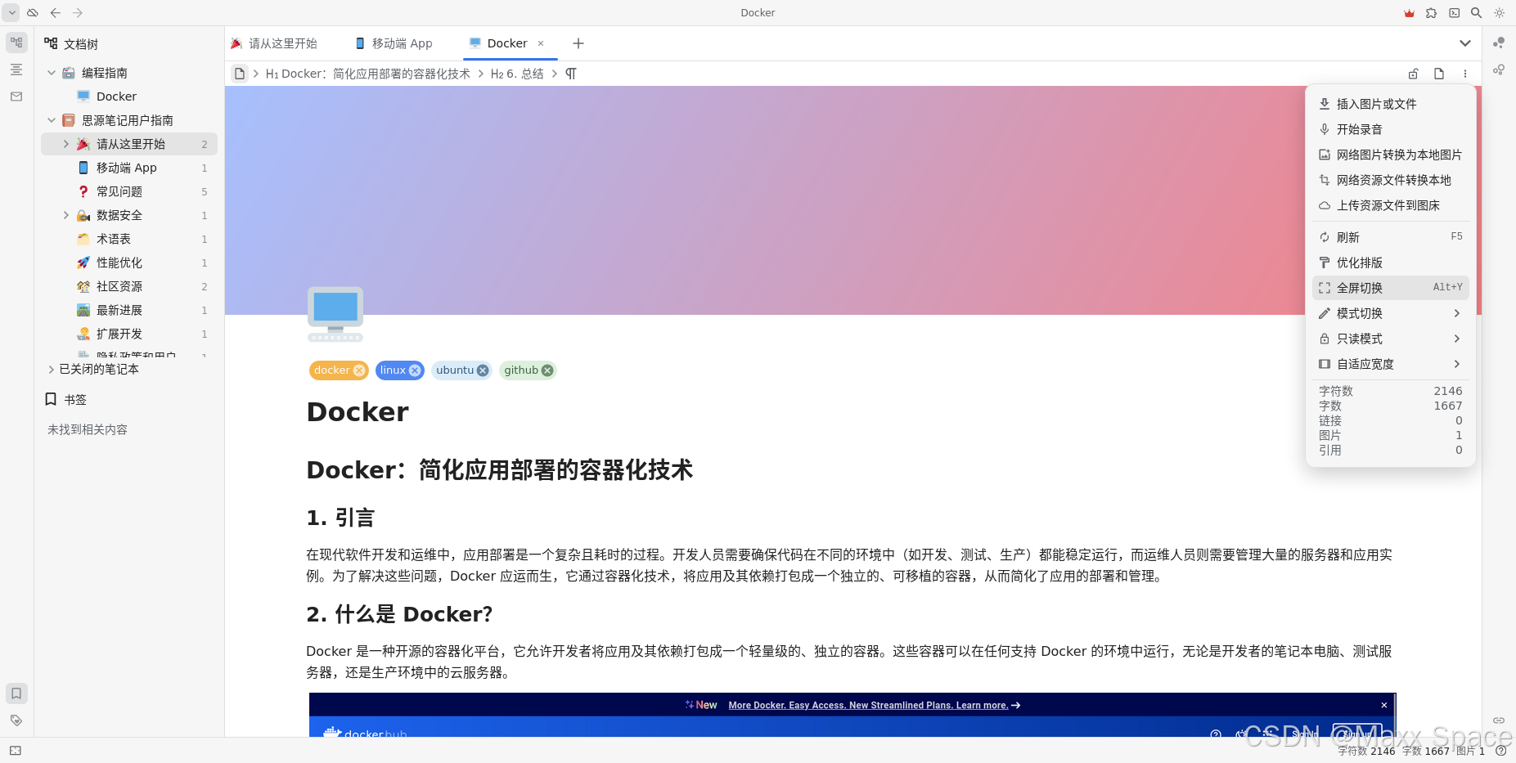Select 全屏切换 menu item
1516x763 pixels.
pyautogui.click(x=1391, y=288)
